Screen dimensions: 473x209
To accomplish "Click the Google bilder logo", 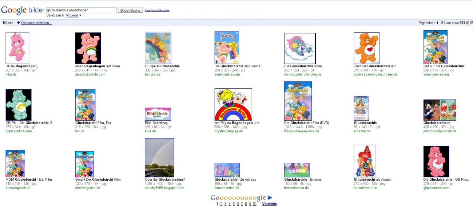I will coord(23,10).
